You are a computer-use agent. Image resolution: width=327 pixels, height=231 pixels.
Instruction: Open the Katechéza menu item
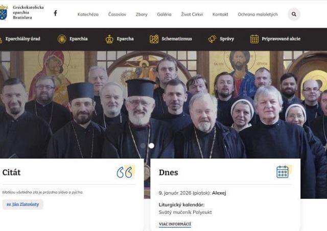point(88,14)
